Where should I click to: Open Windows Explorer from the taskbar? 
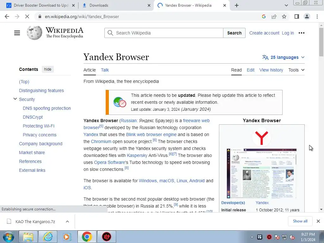tap(28, 237)
